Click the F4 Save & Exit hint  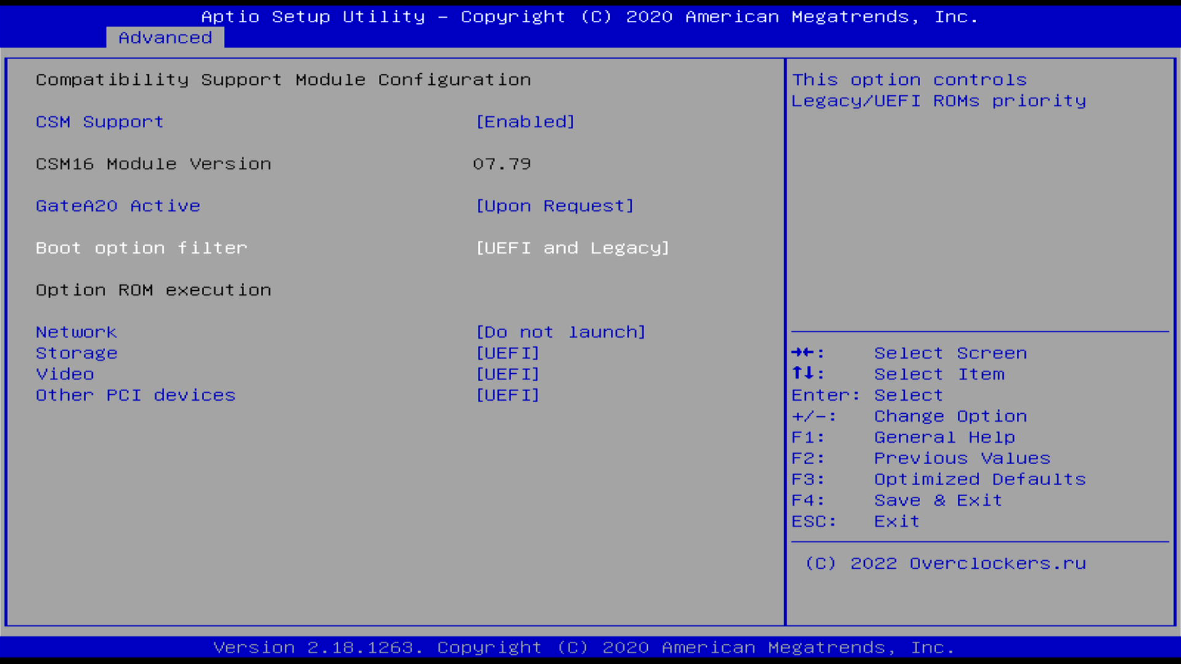pos(938,500)
